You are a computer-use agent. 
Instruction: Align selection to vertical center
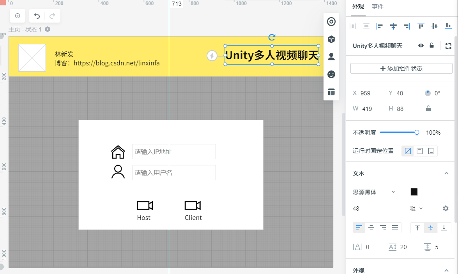coord(434,26)
